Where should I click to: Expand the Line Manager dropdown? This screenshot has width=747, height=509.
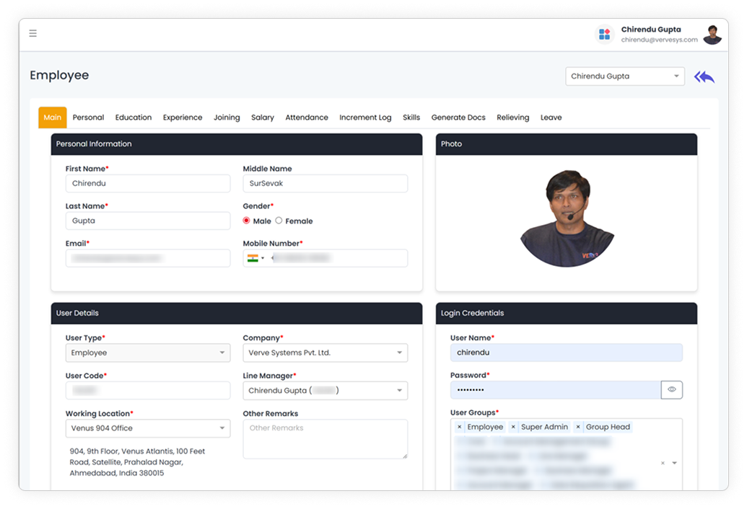325,391
